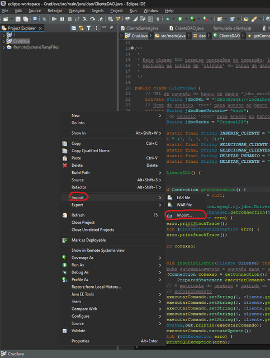
Task: Click the horizontal scrollbar left arrow in editor
Action: pyautogui.click(x=136, y=347)
